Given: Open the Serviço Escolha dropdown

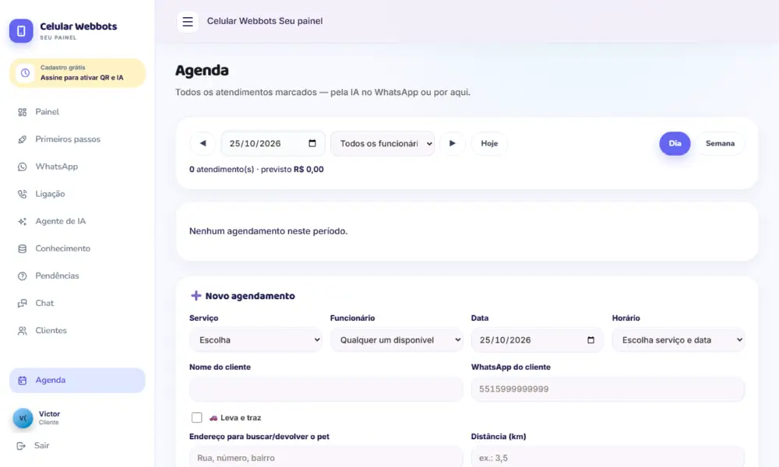Looking at the screenshot, I should (256, 340).
